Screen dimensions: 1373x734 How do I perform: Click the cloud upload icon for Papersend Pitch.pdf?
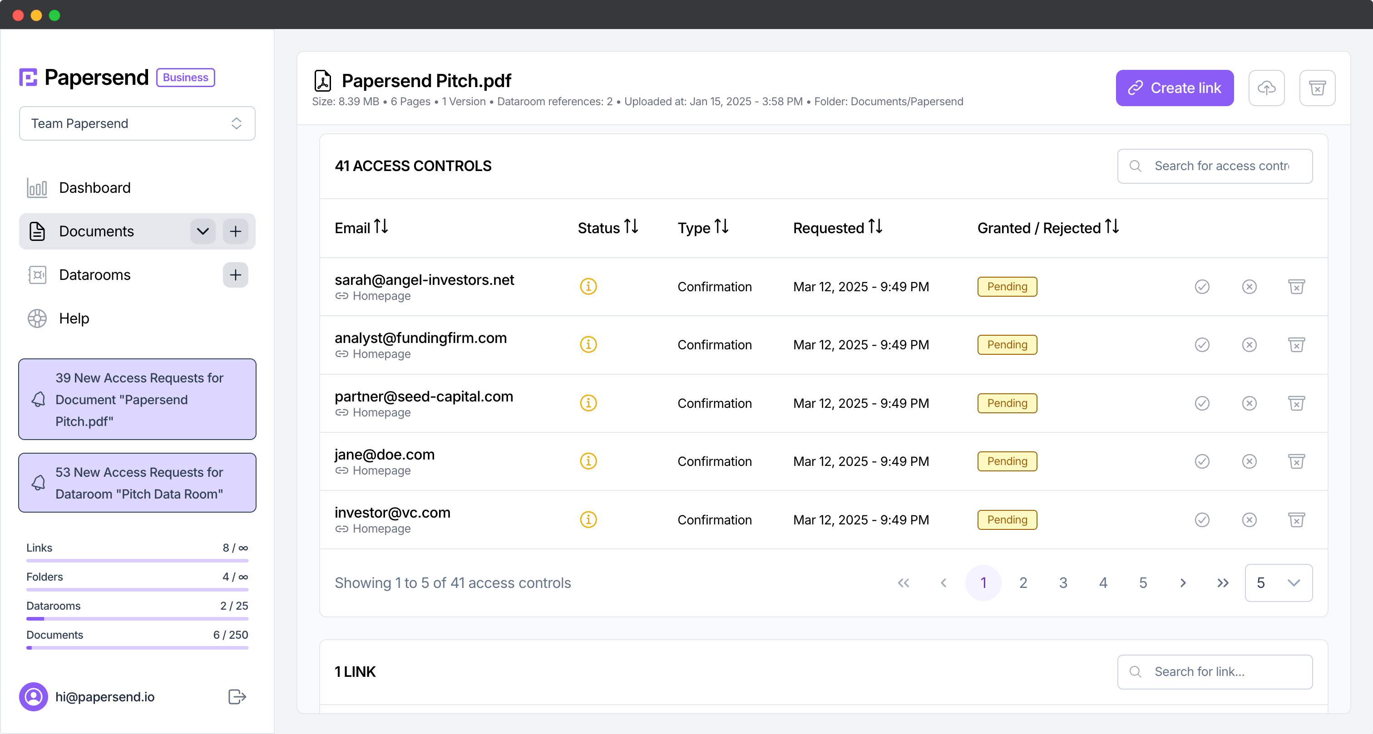[1267, 88]
